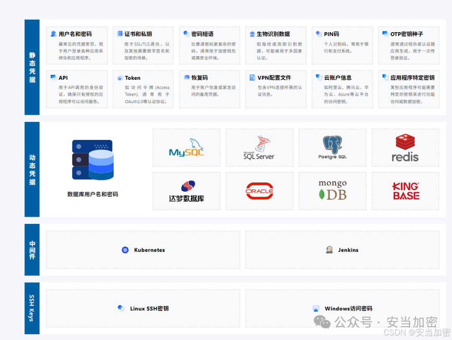Click the MySQL dolphin logo
Viewport: 452px width, 340px height.
[186, 148]
